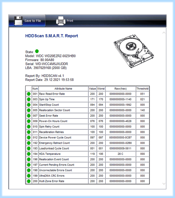This screenshot has height=198, width=175.
Task: Click the Spin Up Time attribute name
Action: (47, 99)
